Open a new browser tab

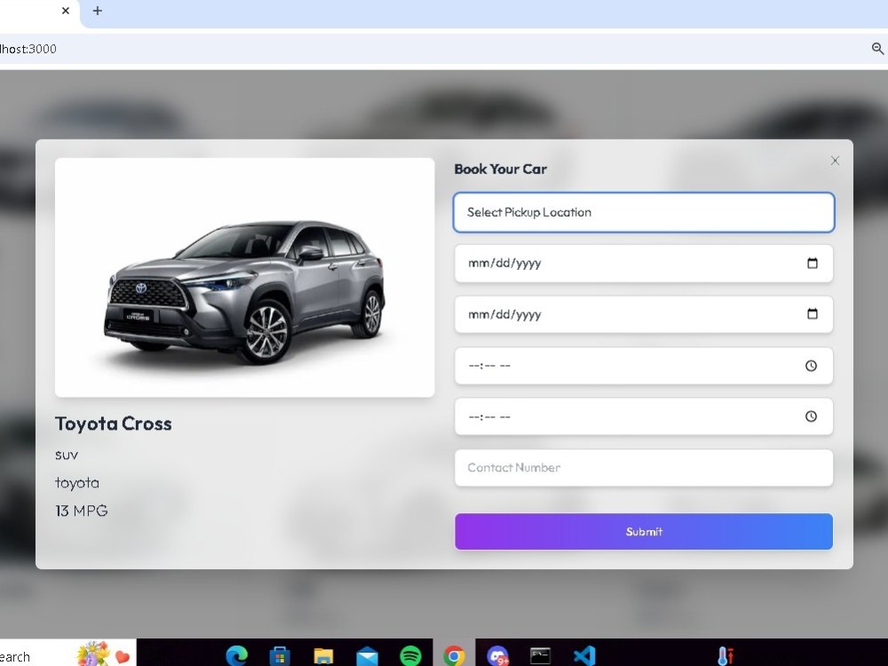click(x=98, y=11)
